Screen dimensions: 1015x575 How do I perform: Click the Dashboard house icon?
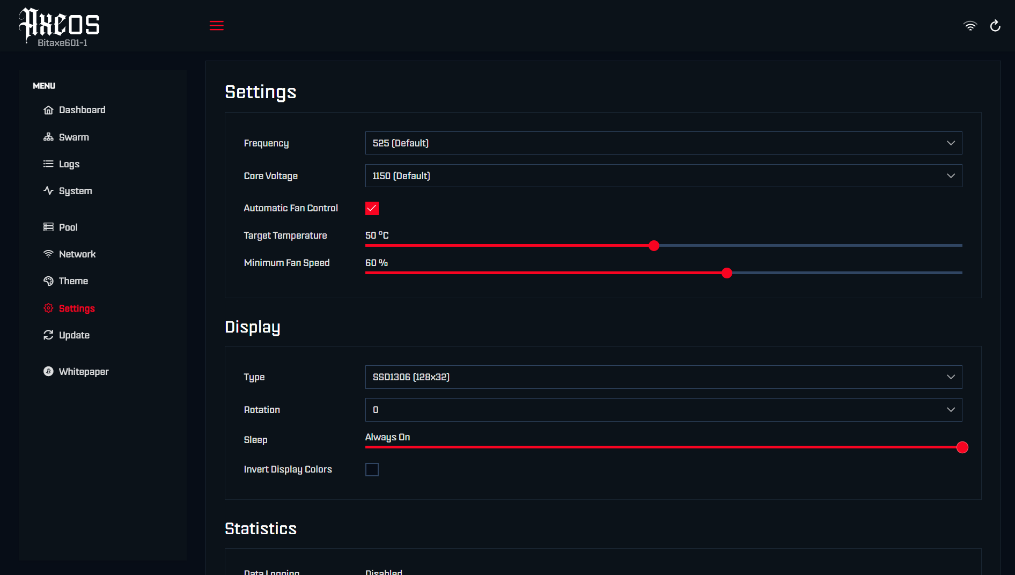pos(48,110)
